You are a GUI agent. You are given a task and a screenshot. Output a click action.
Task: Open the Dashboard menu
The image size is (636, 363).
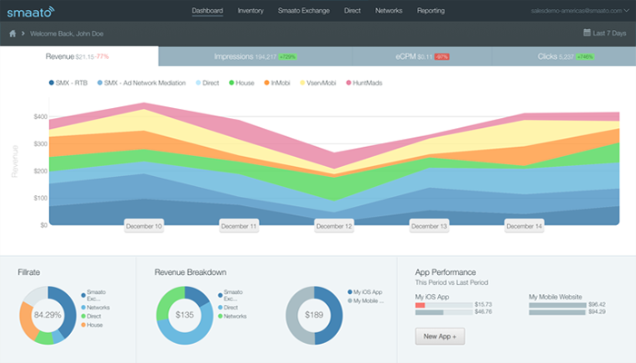click(207, 11)
